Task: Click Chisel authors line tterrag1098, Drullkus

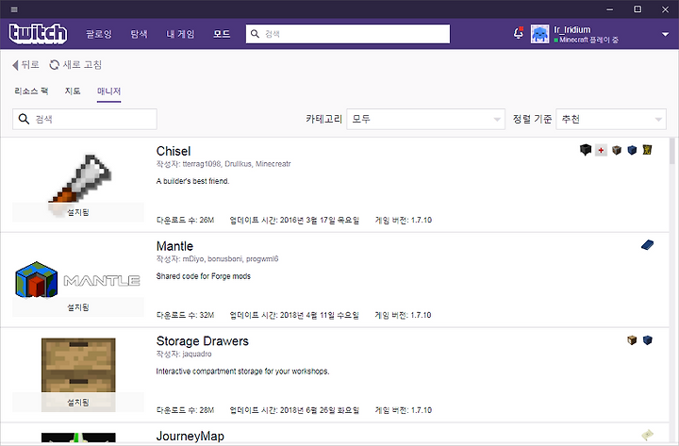Action: pos(224,164)
